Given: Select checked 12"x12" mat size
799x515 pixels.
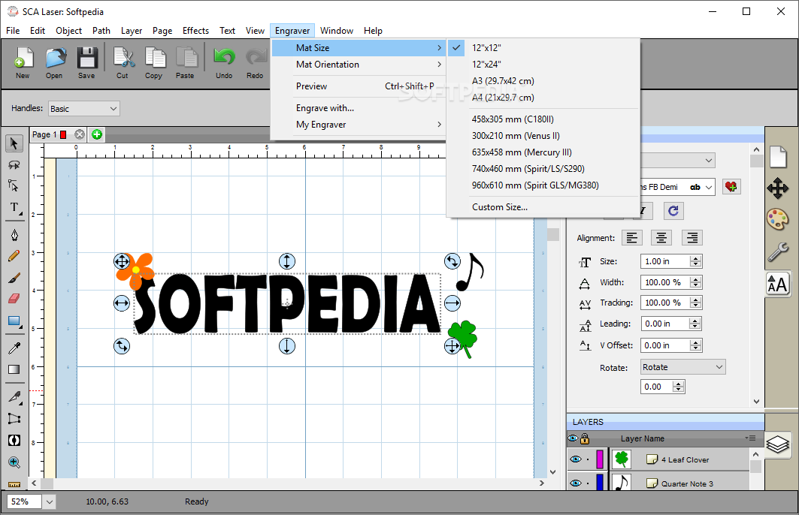Looking at the screenshot, I should [x=543, y=48].
